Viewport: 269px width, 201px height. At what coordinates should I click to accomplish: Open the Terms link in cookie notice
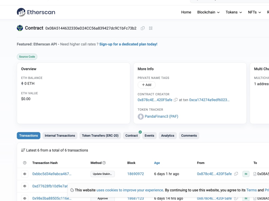[252, 190]
